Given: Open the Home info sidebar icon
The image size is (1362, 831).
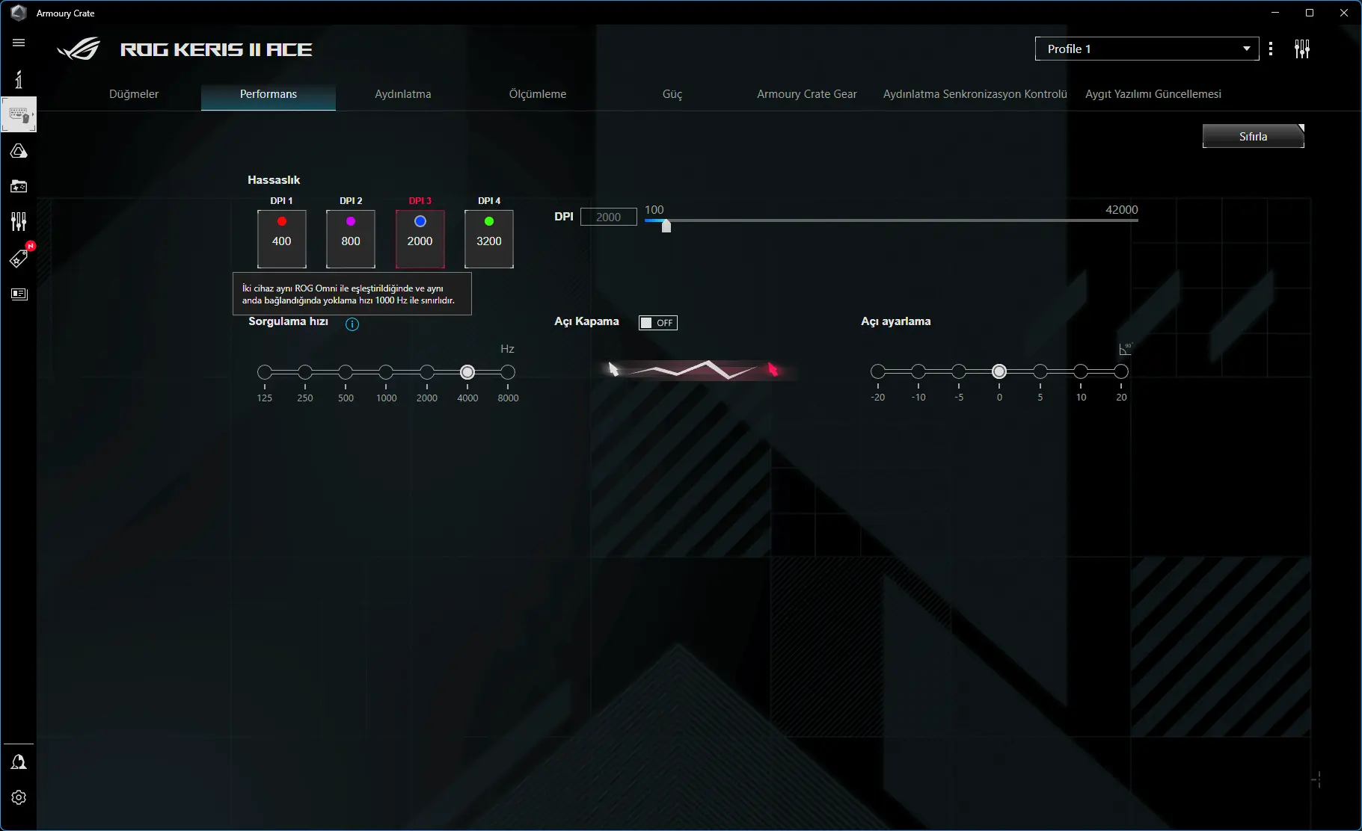Looking at the screenshot, I should pyautogui.click(x=19, y=79).
